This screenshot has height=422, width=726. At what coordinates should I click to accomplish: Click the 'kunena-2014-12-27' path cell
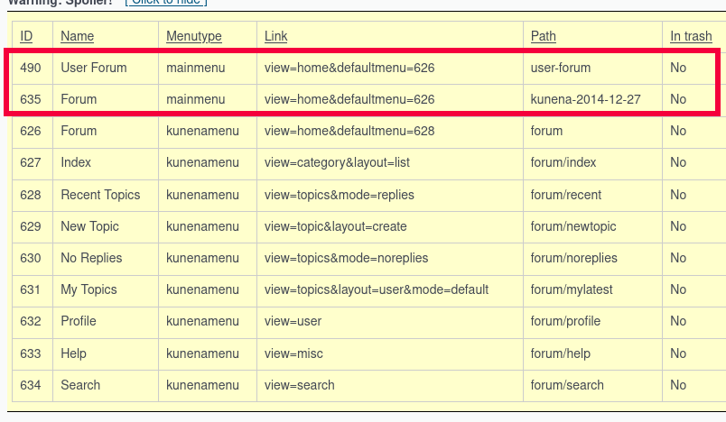(x=585, y=99)
